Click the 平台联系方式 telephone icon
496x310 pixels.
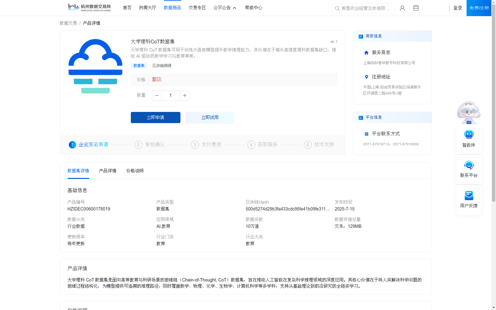point(366,134)
